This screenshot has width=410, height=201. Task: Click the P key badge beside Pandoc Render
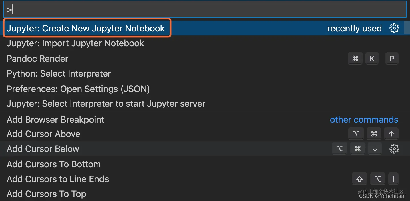392,58
